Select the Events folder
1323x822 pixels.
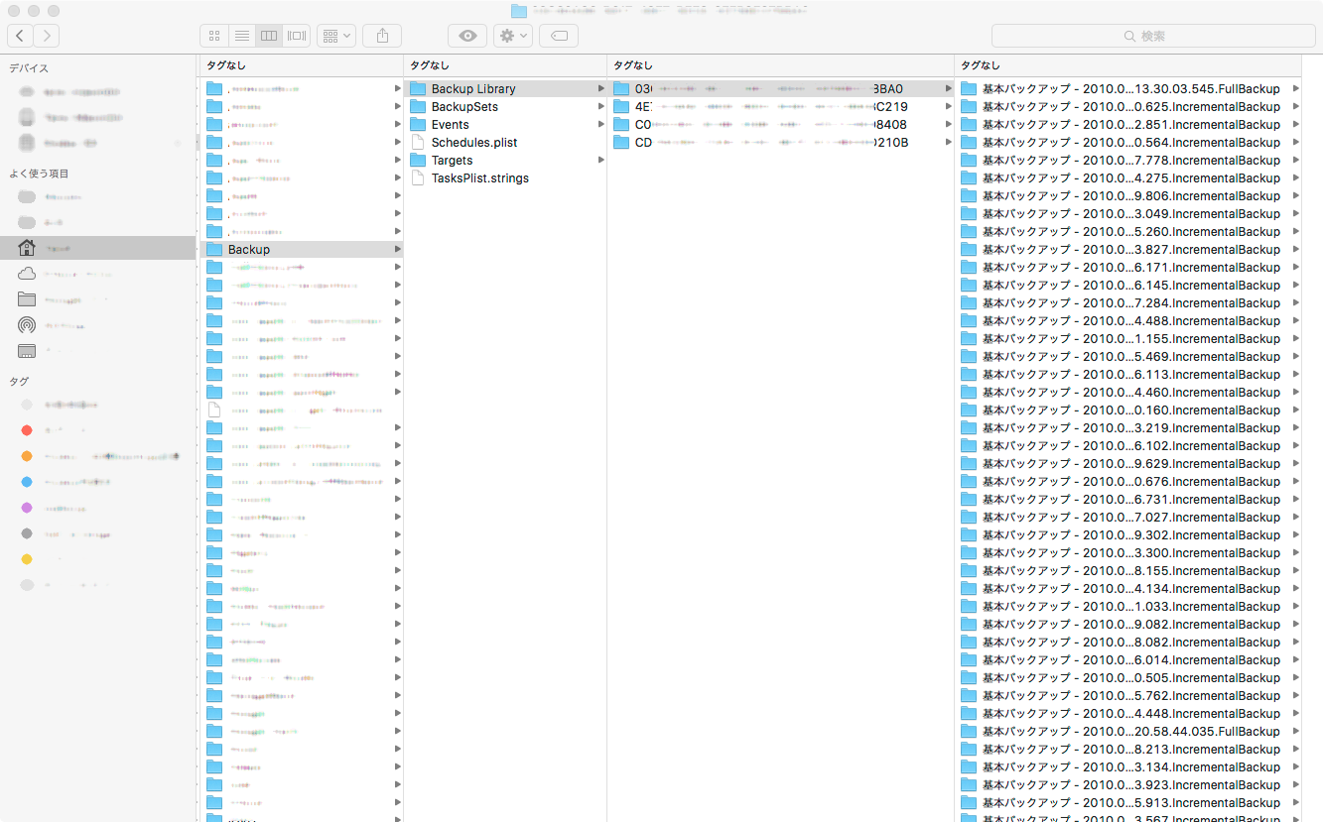tap(450, 125)
